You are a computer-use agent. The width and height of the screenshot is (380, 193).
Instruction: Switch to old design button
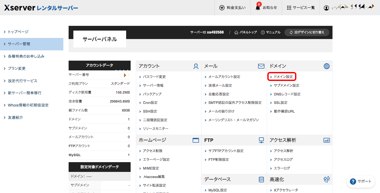coord(307,32)
